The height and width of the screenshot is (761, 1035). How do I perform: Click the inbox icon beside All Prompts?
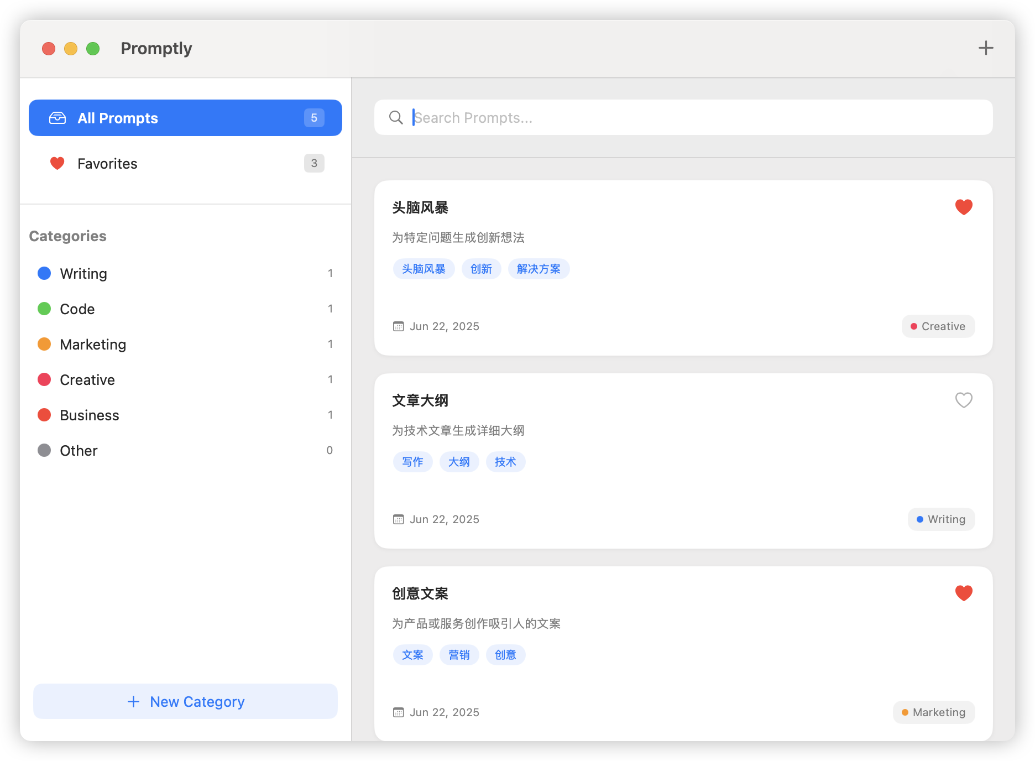point(57,117)
